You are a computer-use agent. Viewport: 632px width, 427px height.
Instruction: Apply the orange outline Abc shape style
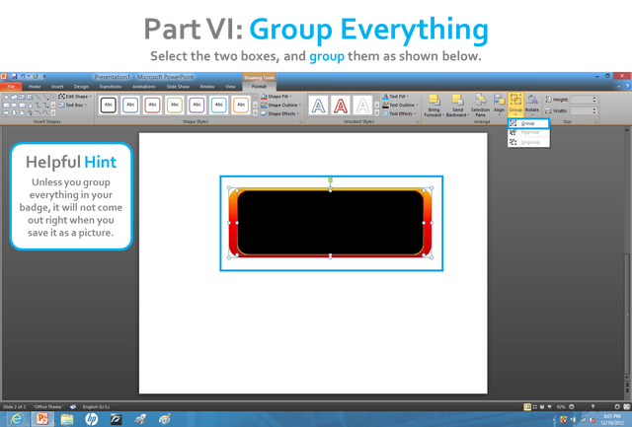241,106
